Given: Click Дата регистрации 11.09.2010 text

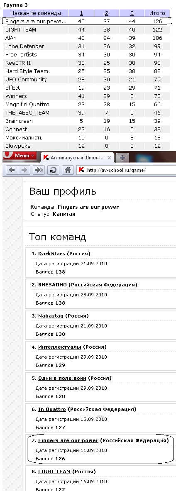Looking at the screenshot, I should (x=71, y=451).
